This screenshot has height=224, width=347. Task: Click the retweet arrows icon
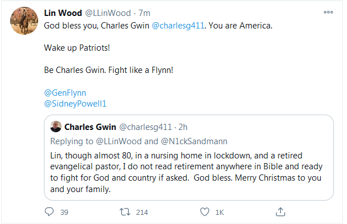125,212
